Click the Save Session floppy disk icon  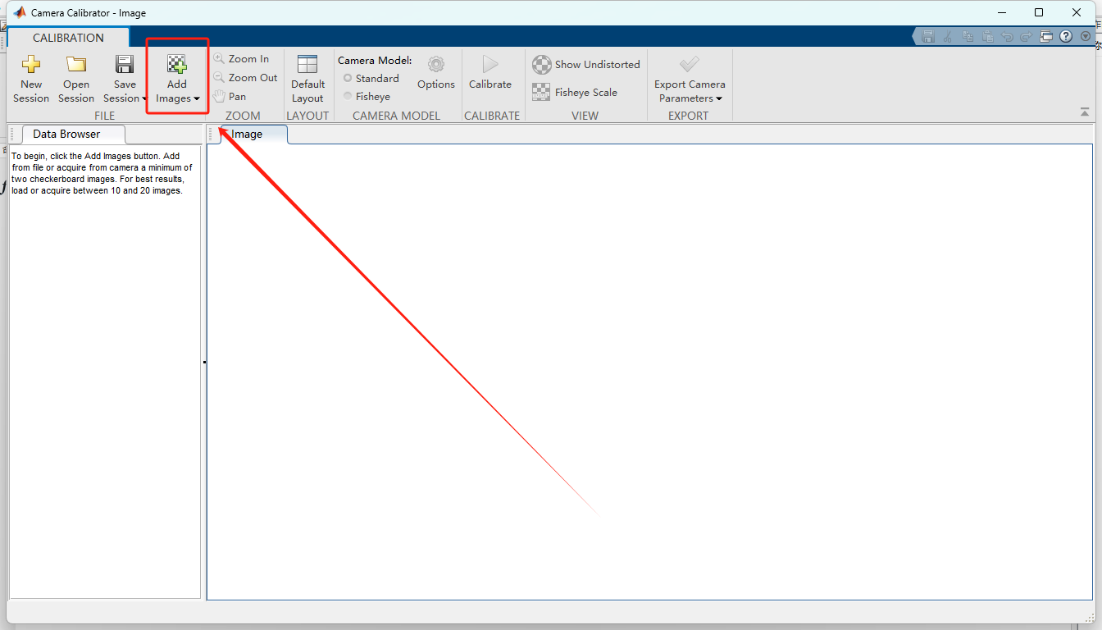125,65
